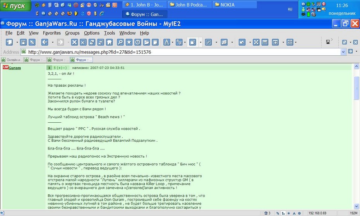Expand the dropdown next to the 3D cube icon

pyautogui.click(x=201, y=42)
